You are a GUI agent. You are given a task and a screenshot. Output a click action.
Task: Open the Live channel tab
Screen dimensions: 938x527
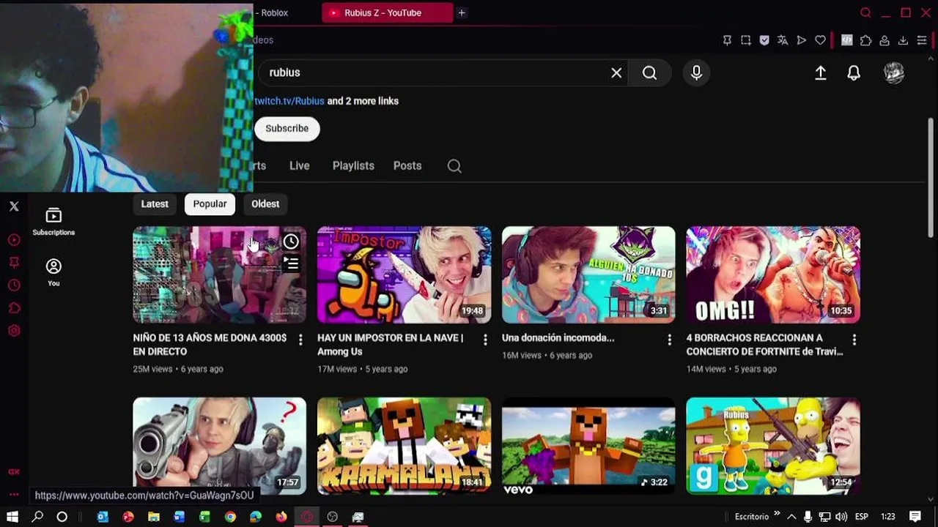(x=299, y=166)
